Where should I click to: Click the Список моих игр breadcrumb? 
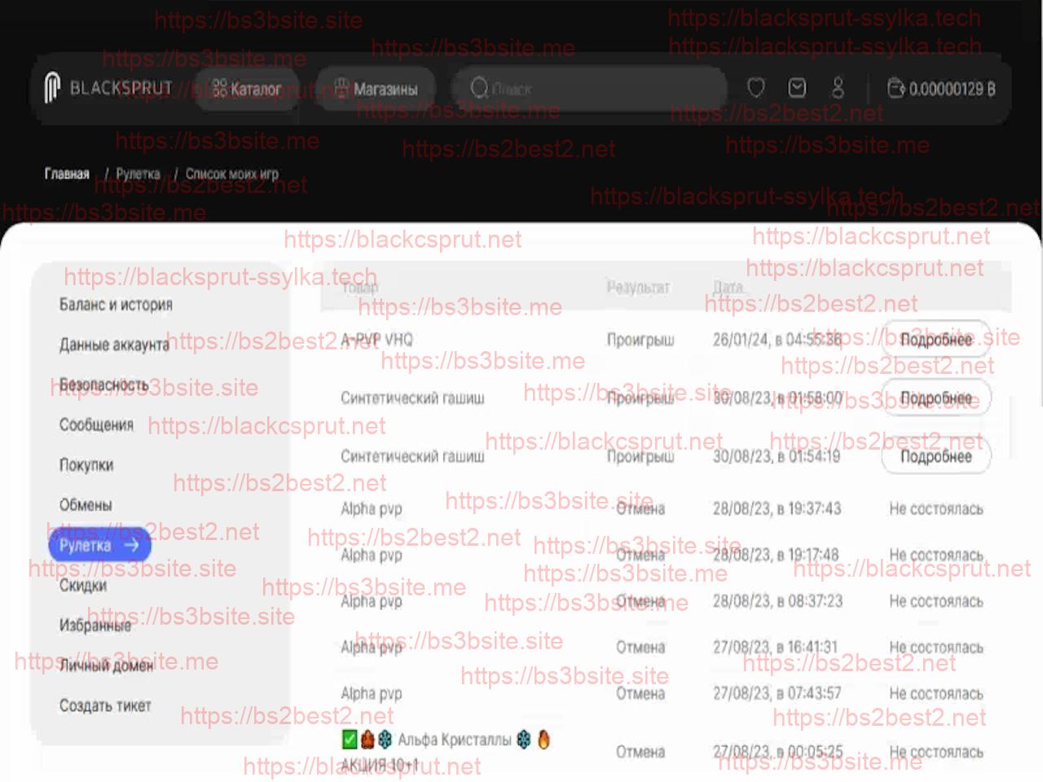[x=231, y=174]
